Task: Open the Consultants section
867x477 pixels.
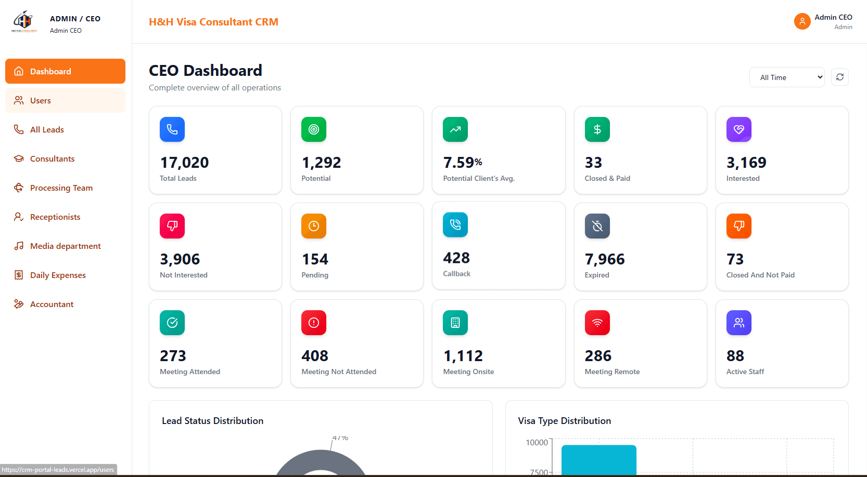Action: 65,158
